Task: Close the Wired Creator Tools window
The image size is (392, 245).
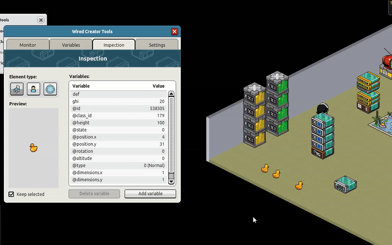Action: tap(174, 31)
